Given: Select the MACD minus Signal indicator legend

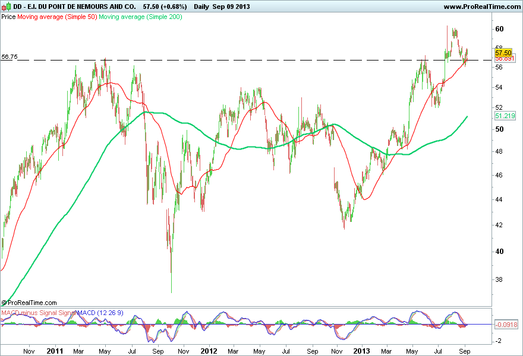Looking at the screenshot, I should point(29,313).
